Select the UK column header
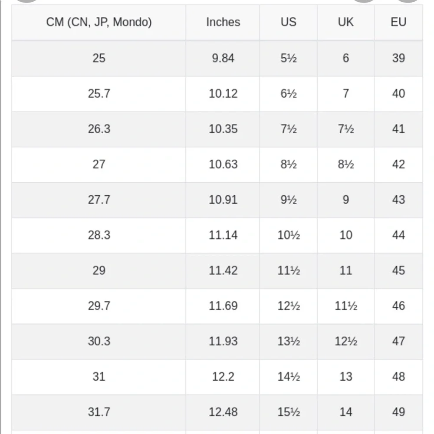This screenshot has height=434, width=434. click(345, 22)
